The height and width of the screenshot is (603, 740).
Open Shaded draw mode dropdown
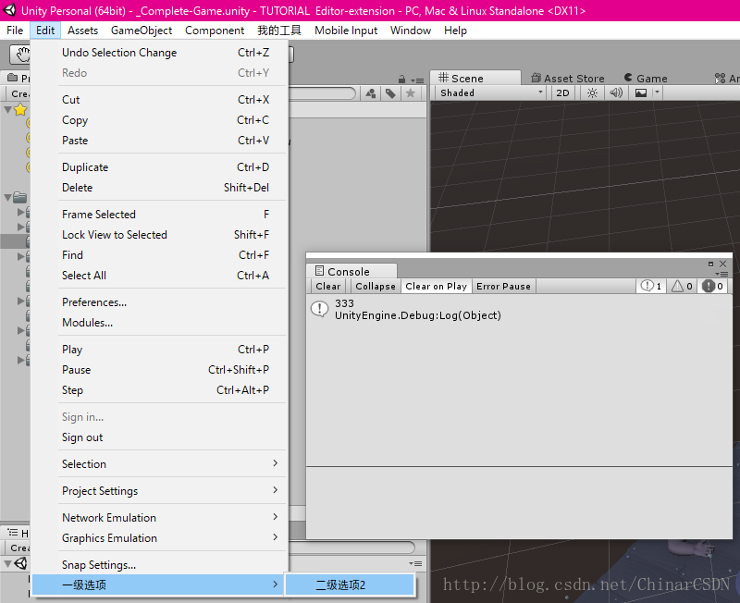point(492,93)
